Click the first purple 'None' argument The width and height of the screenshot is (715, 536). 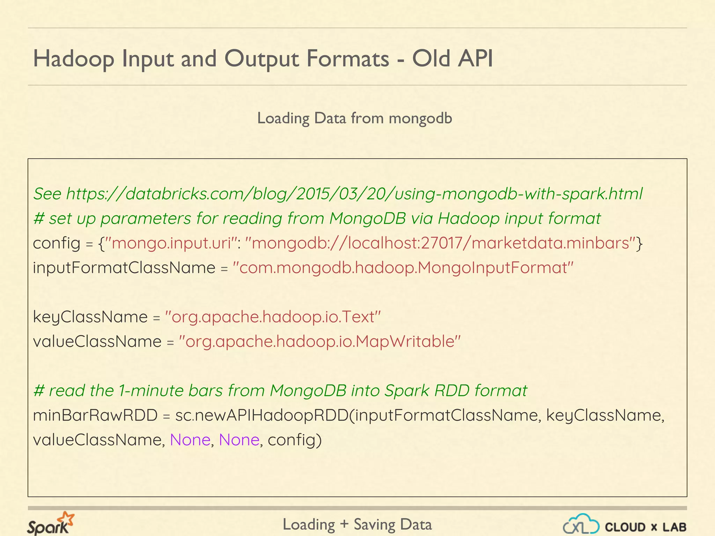pos(190,440)
